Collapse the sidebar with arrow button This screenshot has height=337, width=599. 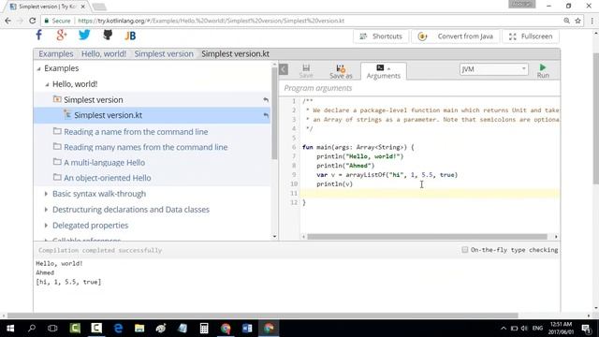pyautogui.click(x=284, y=69)
